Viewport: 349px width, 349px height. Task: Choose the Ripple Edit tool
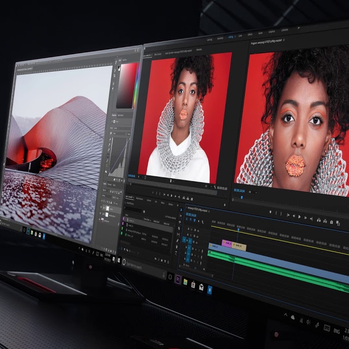[180, 222]
